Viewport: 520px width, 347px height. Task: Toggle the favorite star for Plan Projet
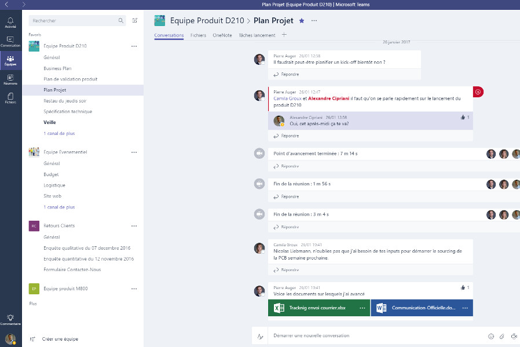[302, 21]
